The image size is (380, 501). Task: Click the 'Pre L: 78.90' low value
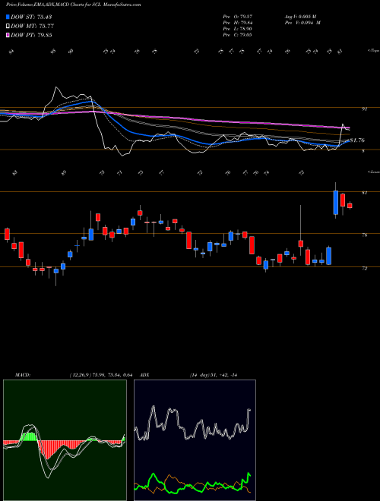point(237,29)
